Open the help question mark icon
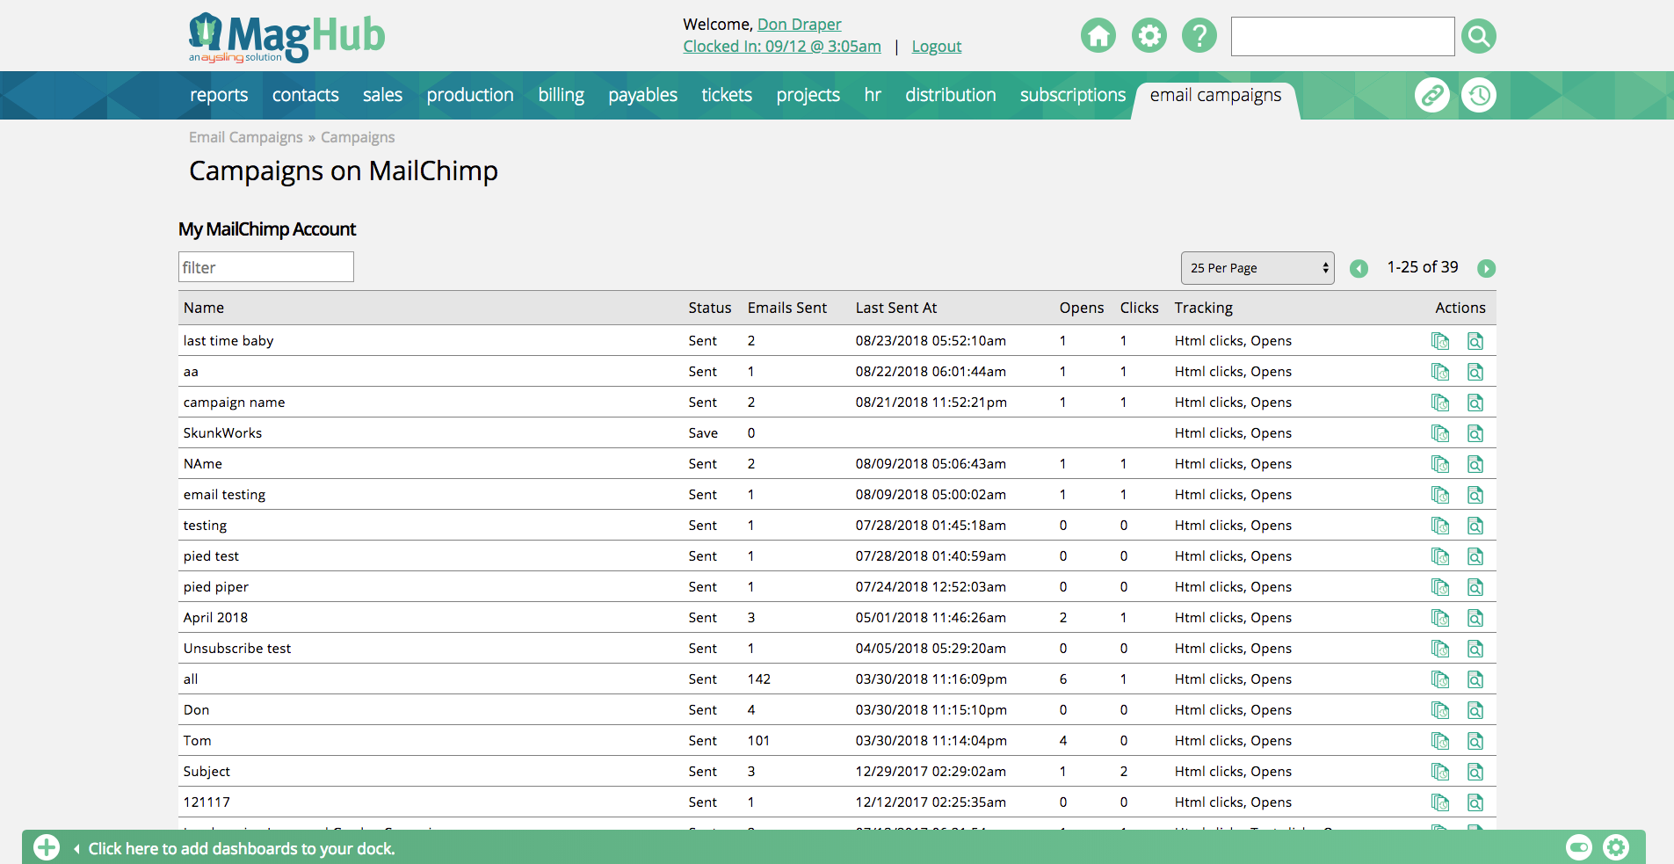Image resolution: width=1674 pixels, height=864 pixels. click(1199, 36)
